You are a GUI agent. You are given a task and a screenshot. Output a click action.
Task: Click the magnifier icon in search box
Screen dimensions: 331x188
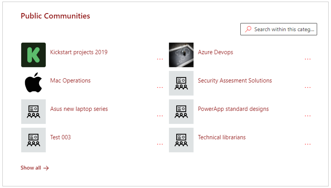point(248,29)
